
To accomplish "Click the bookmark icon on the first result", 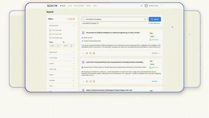I will coord(87,53).
